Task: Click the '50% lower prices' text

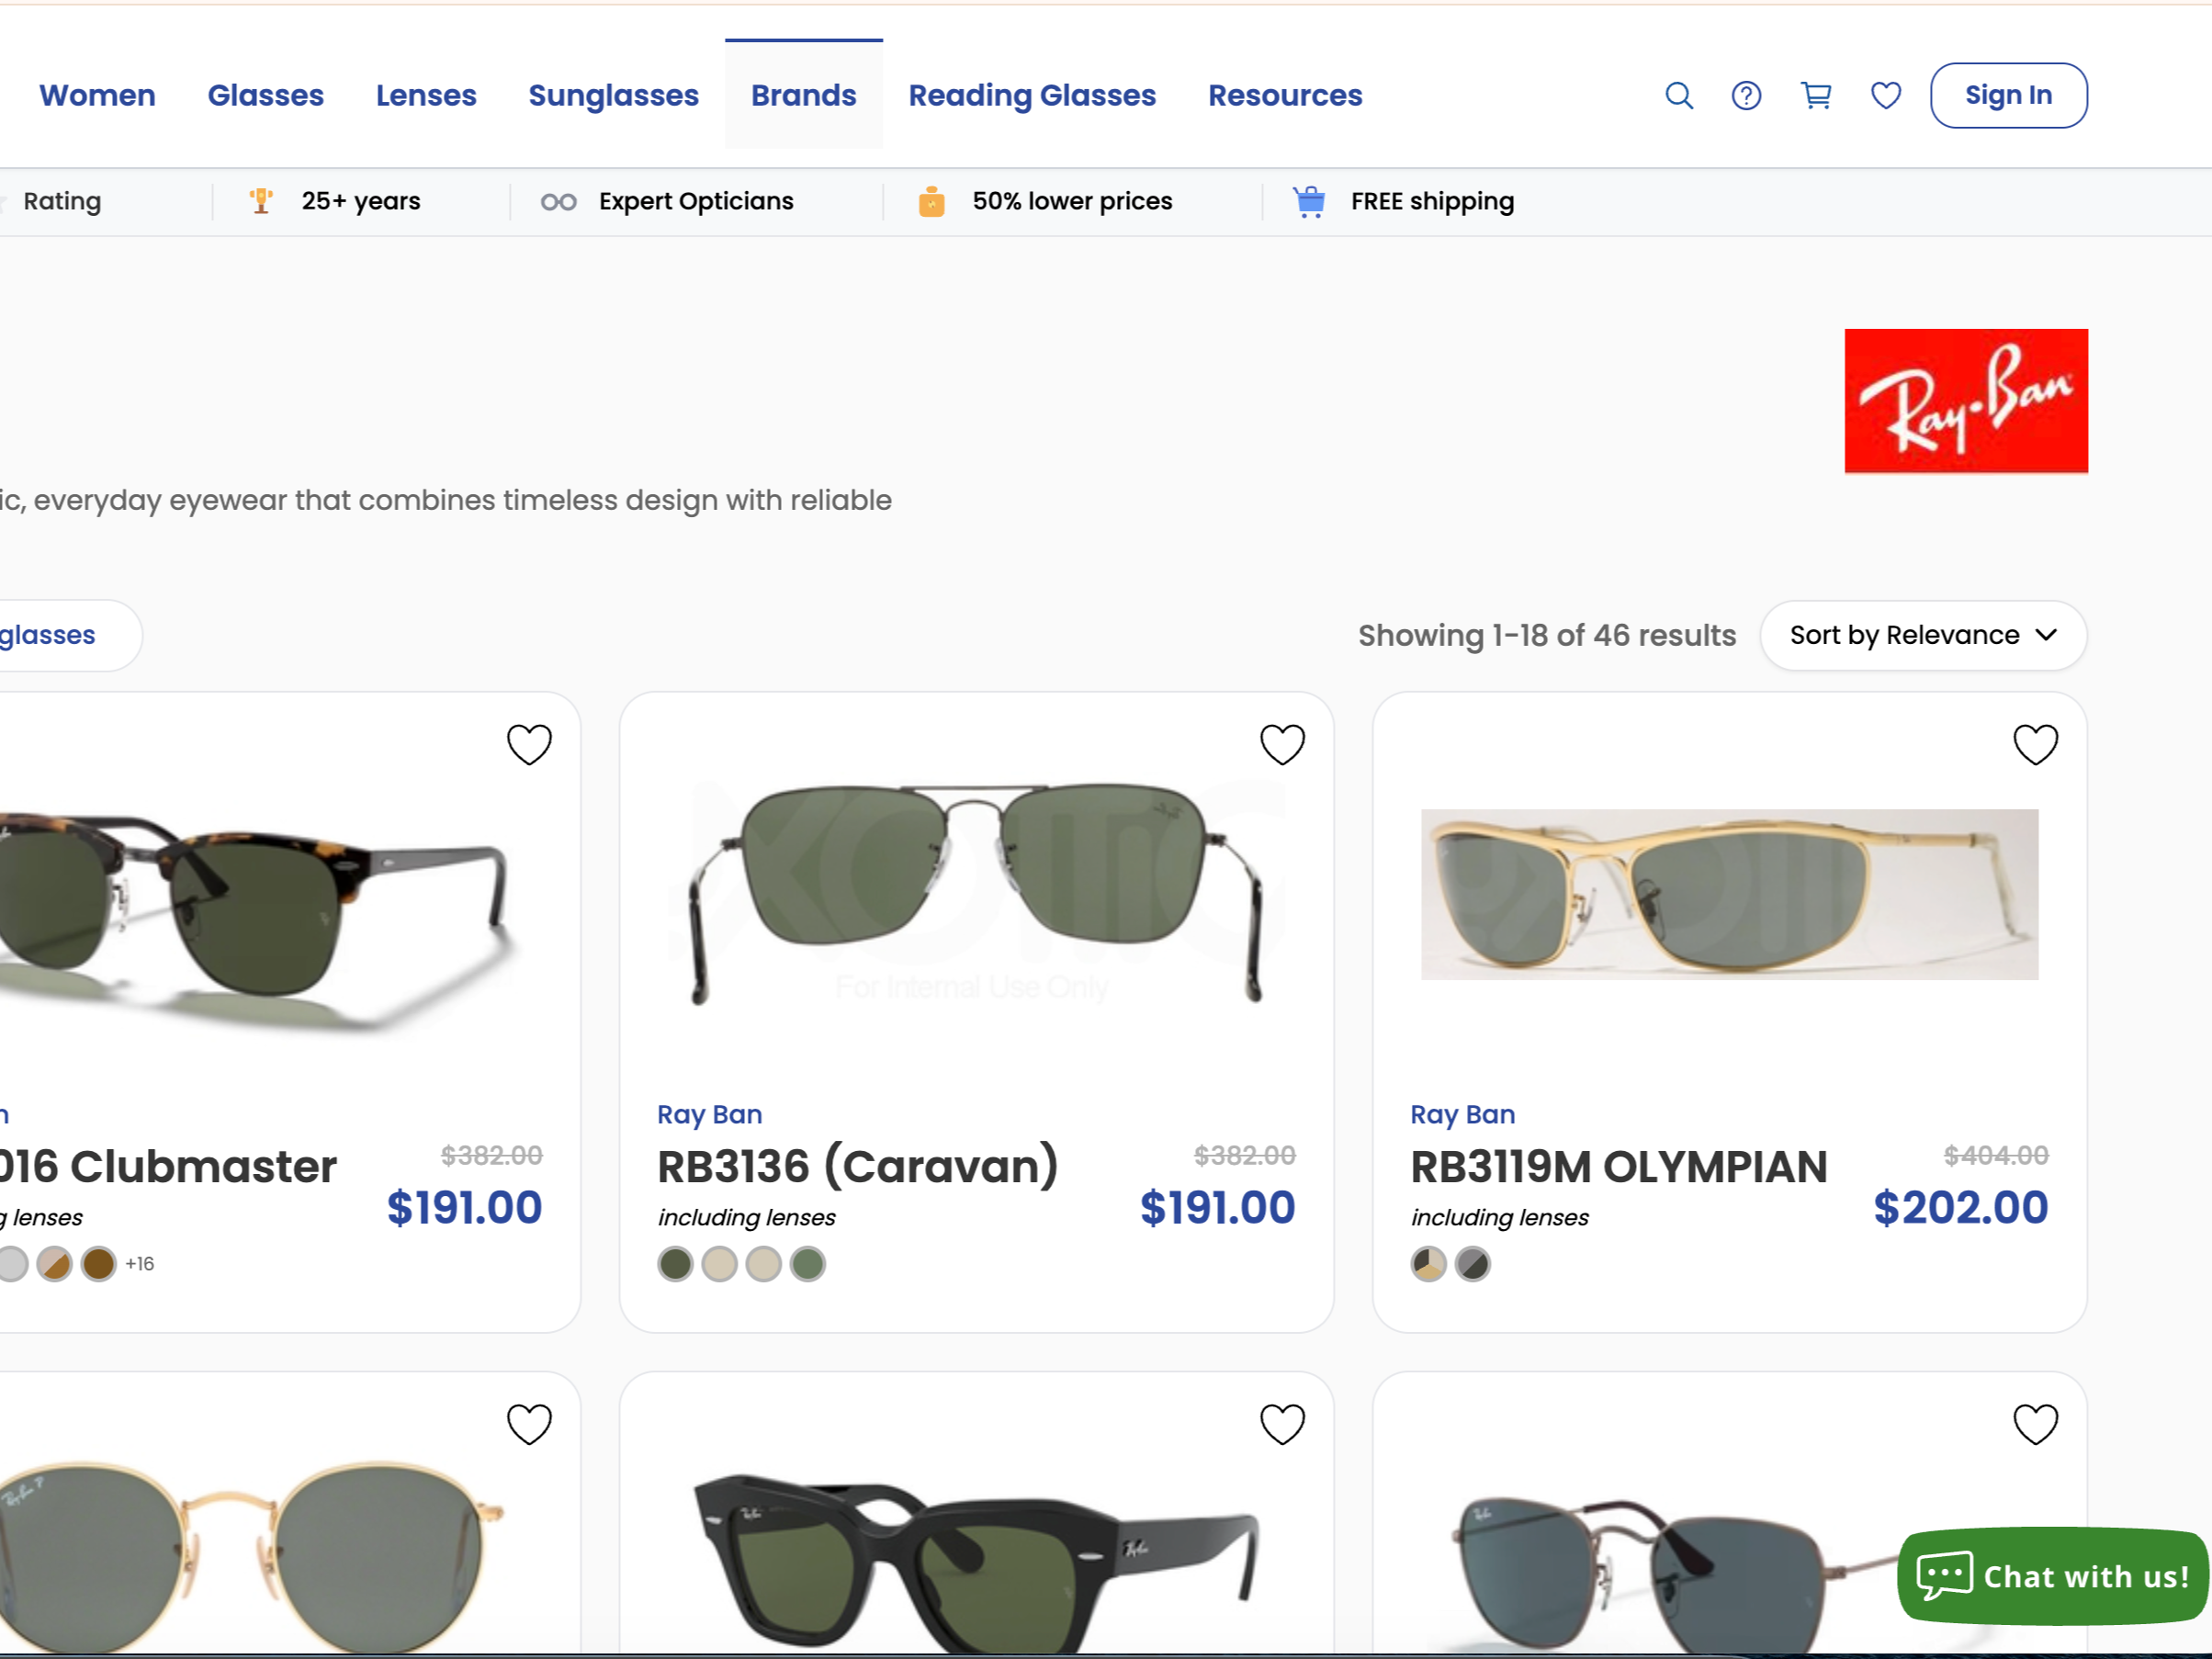Action: 1072,201
